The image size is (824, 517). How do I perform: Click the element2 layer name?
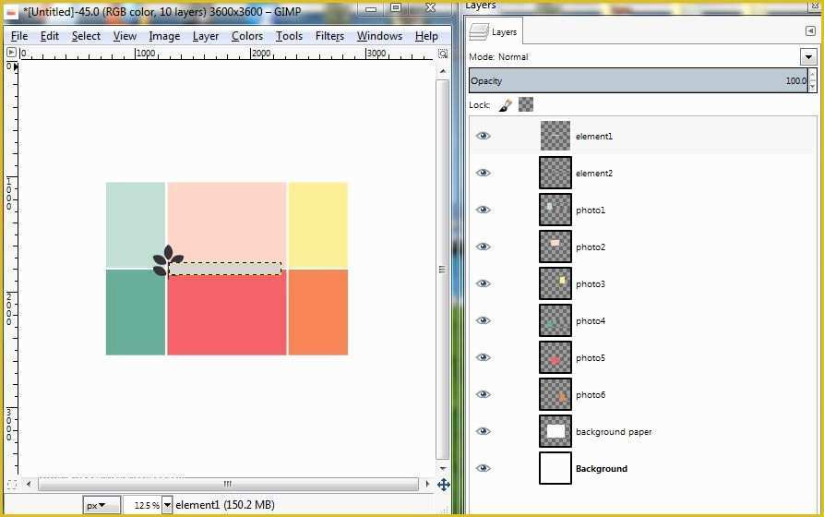(x=594, y=173)
